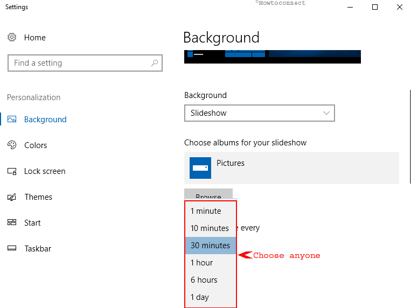Click the Themes brush icon

coord(12,197)
